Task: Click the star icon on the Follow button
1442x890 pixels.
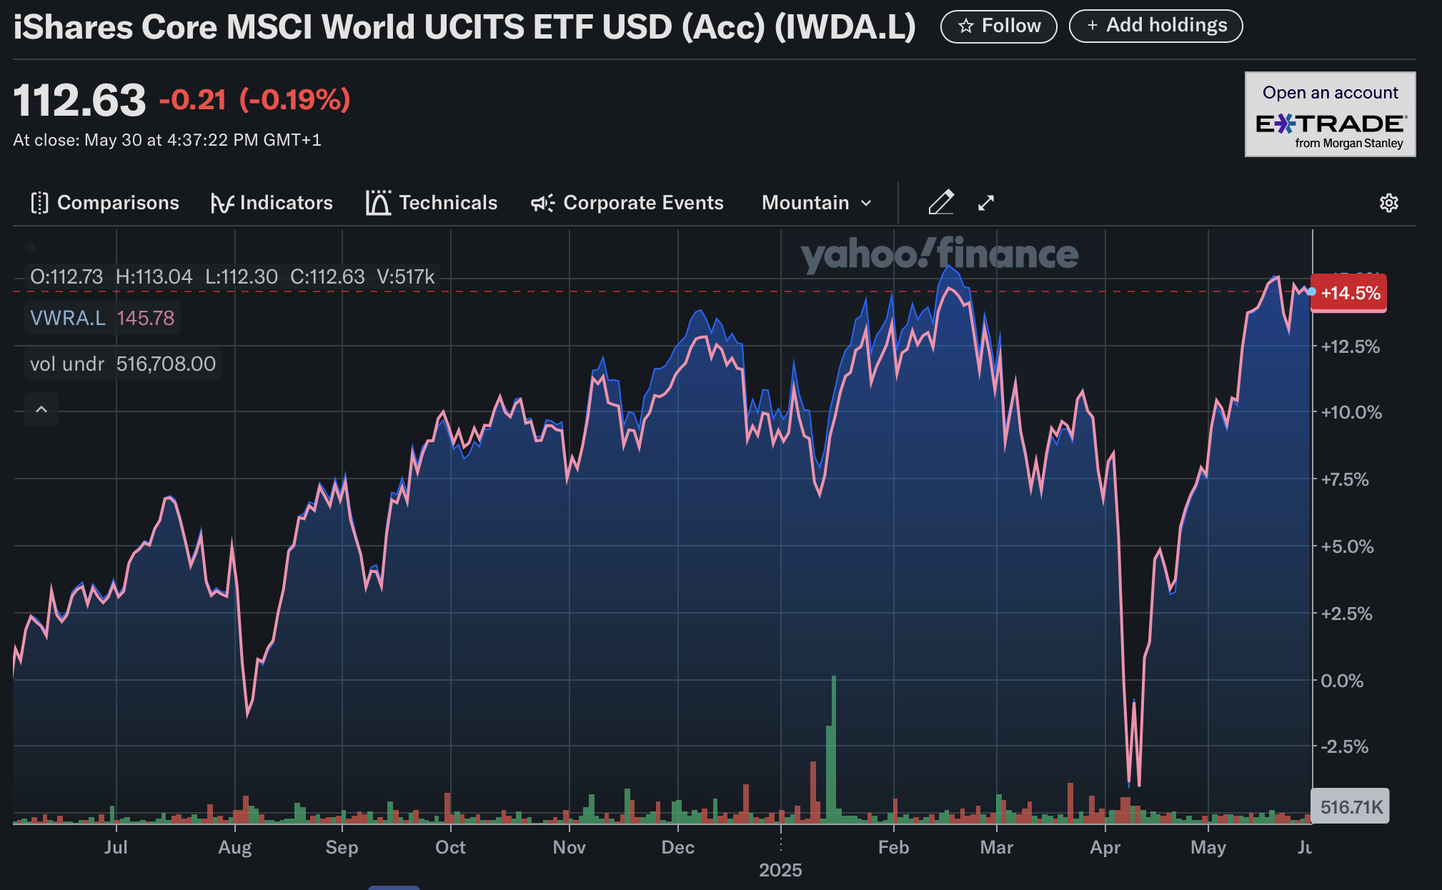Action: pyautogui.click(x=966, y=25)
